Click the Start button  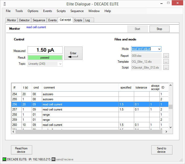[x=137, y=29]
